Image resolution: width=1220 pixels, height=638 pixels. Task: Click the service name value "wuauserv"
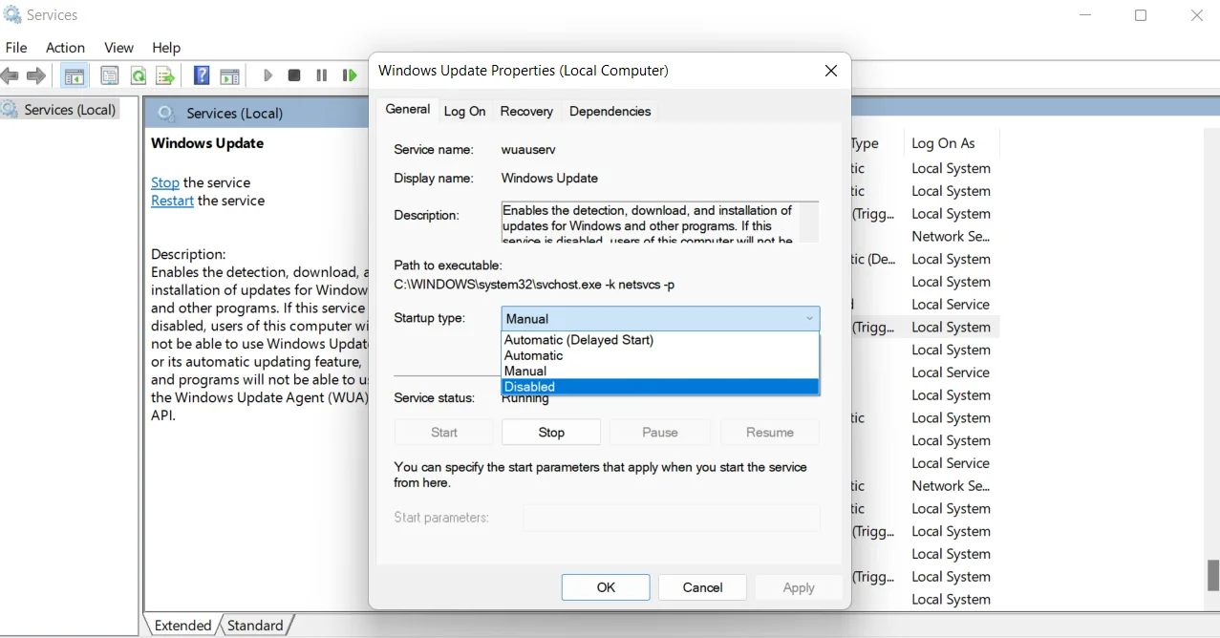[528, 150]
